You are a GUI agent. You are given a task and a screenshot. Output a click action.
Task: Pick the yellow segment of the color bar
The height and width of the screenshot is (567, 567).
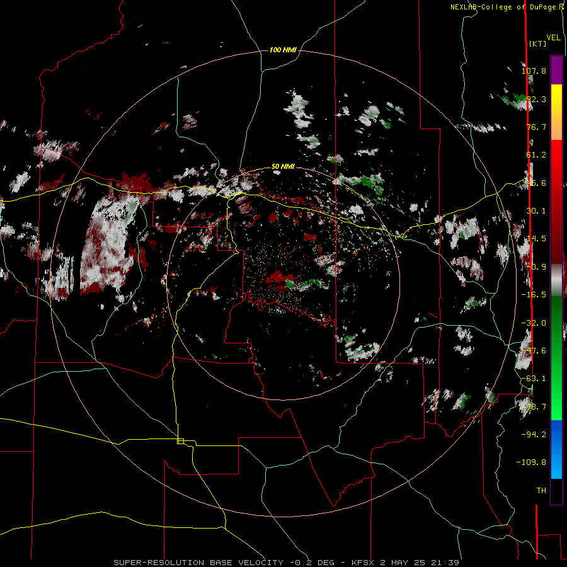(556, 100)
